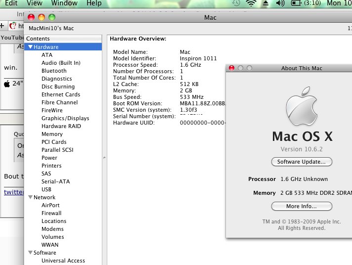352x265 pixels.
Task: Select Serial-ATA item
Action: click(55, 181)
